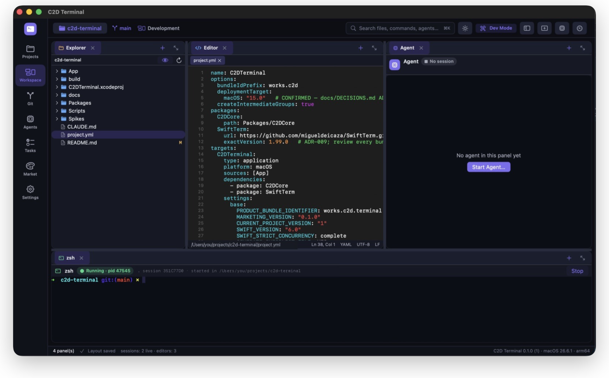Click the UTF-8 encoding indicator
The image size is (609, 378).
[363, 244]
